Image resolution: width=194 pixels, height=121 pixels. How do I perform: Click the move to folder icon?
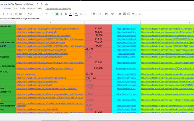point(42,5)
